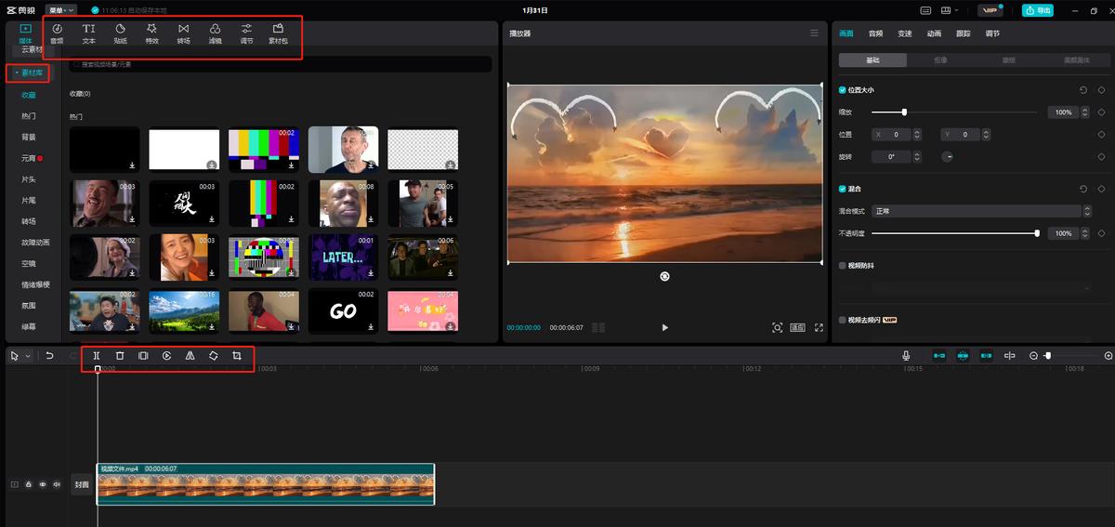The width and height of the screenshot is (1115, 527).
Task: Open the 转场 (Transitions) panel
Action: point(183,34)
